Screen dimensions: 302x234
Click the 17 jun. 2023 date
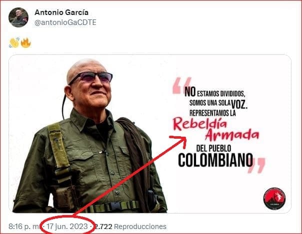pos(67,227)
